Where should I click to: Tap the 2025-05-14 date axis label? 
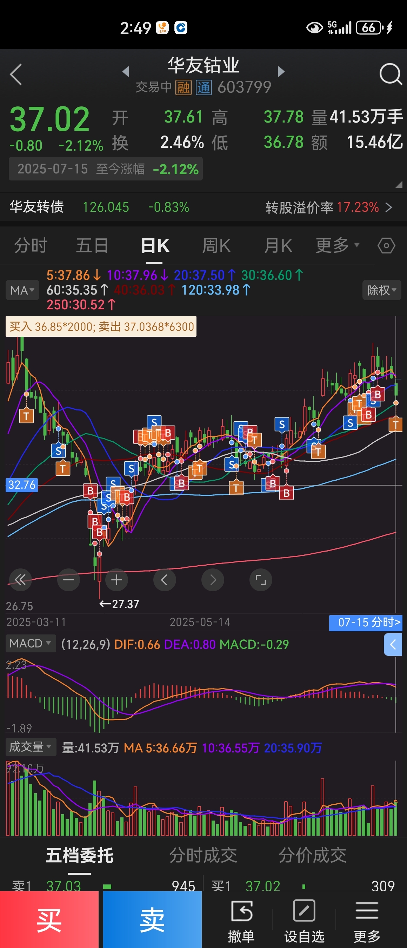pos(200,622)
